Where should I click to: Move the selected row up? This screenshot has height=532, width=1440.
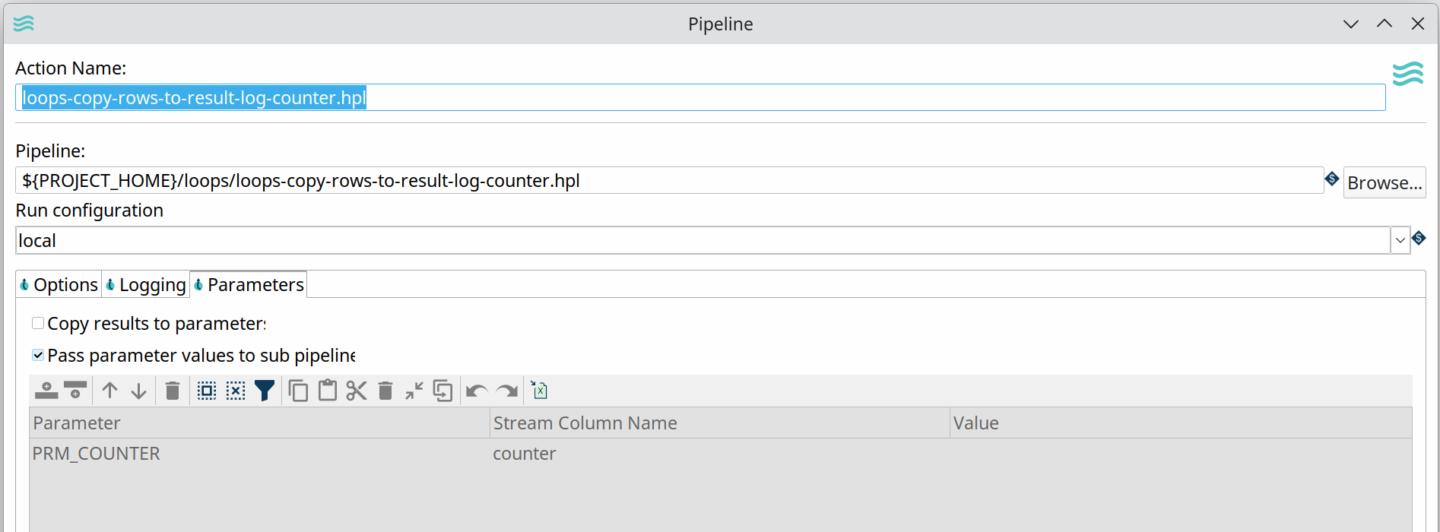coord(110,391)
